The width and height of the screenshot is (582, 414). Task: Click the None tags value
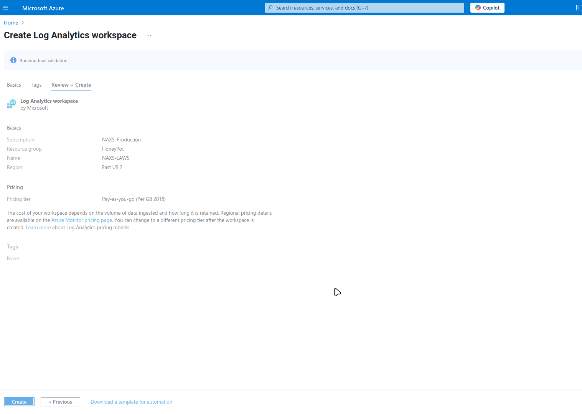13,258
